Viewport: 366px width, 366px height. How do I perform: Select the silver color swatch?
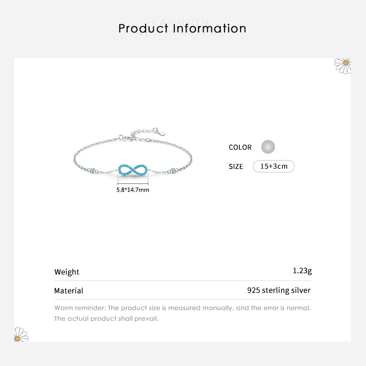[268, 147]
